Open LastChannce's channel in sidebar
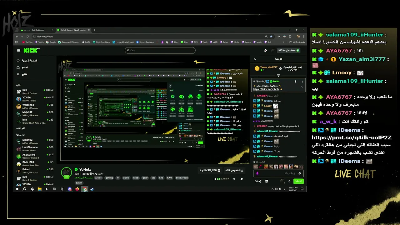The width and height of the screenshot is (400, 225). [35, 149]
